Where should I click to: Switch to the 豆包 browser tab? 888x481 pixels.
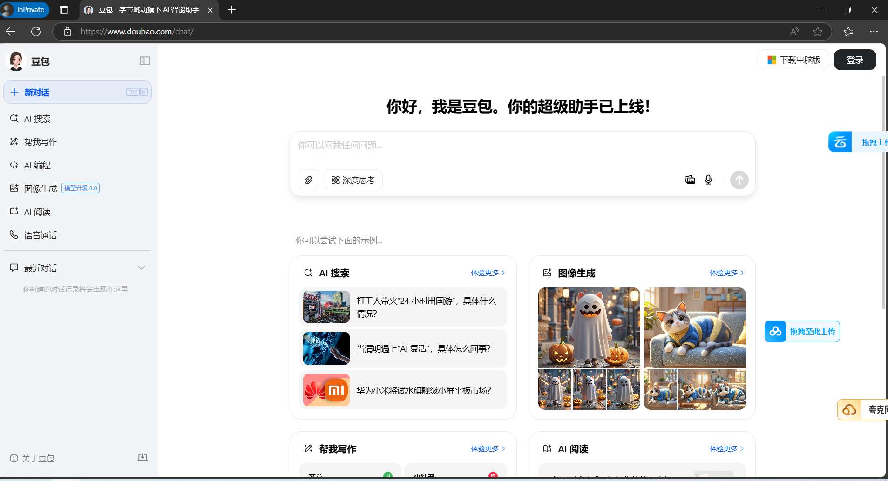(x=149, y=10)
